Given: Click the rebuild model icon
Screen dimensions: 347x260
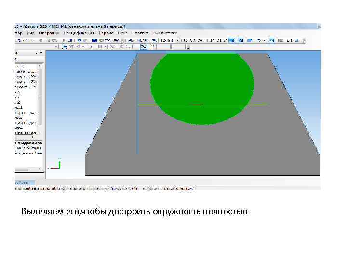Looking at the screenshot, I should pos(280,40).
